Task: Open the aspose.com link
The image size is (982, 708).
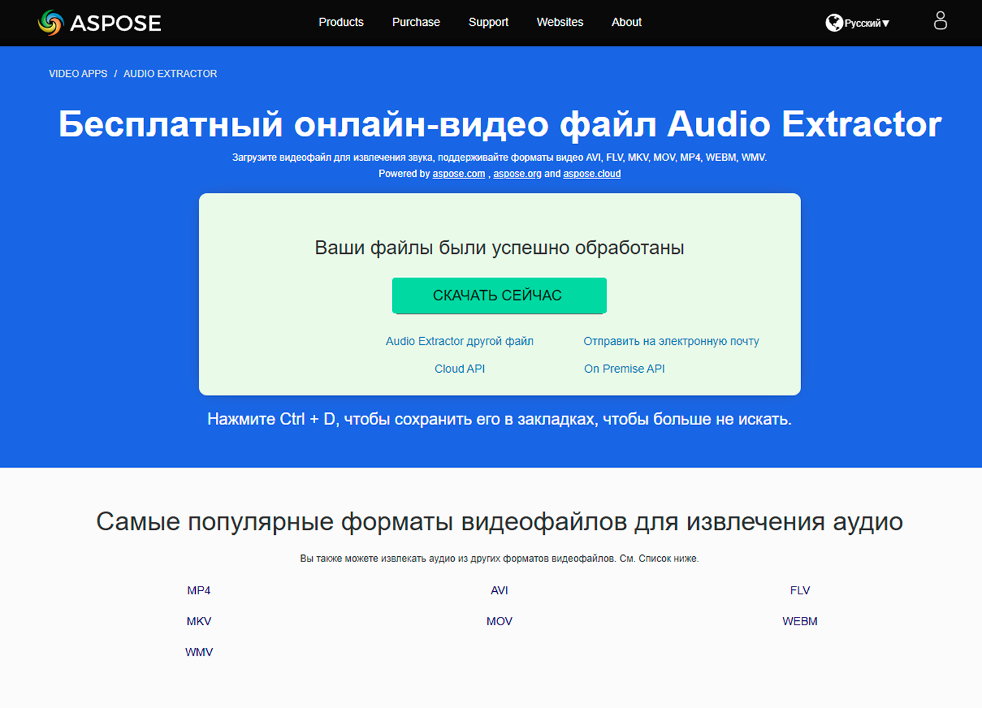Action: pos(459,174)
